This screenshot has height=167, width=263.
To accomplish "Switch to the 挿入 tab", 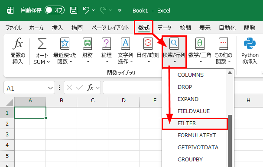I will (57, 28).
